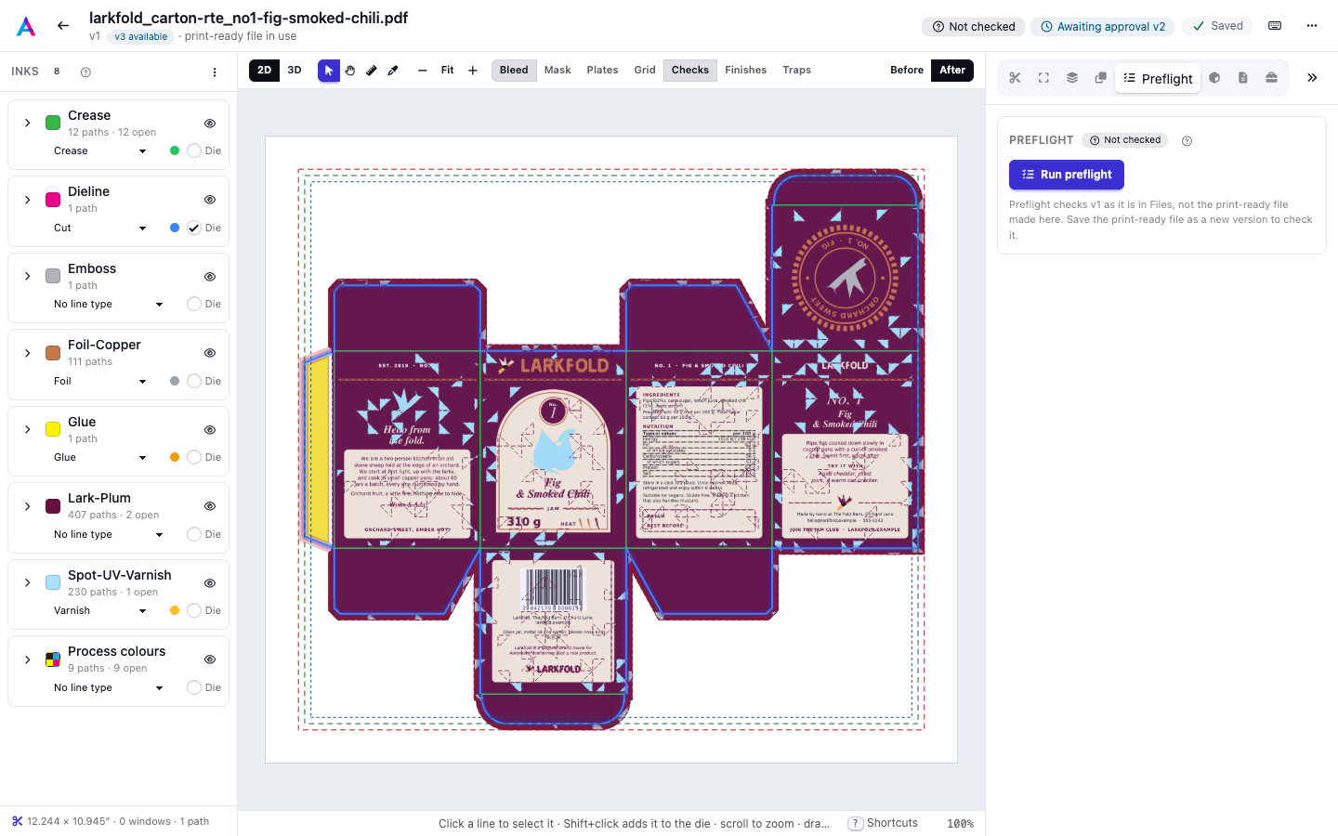1338x836 pixels.
Task: Open keyboard shortcuts icon in header
Action: (x=1275, y=26)
